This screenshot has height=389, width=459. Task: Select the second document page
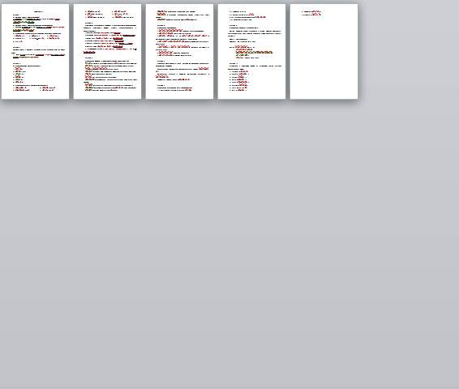click(x=107, y=51)
